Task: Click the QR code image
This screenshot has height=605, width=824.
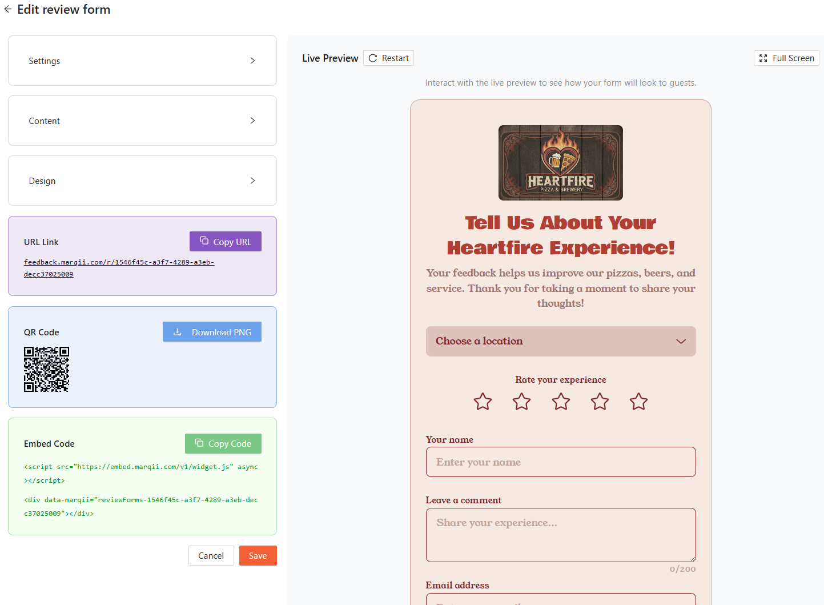Action: point(46,369)
